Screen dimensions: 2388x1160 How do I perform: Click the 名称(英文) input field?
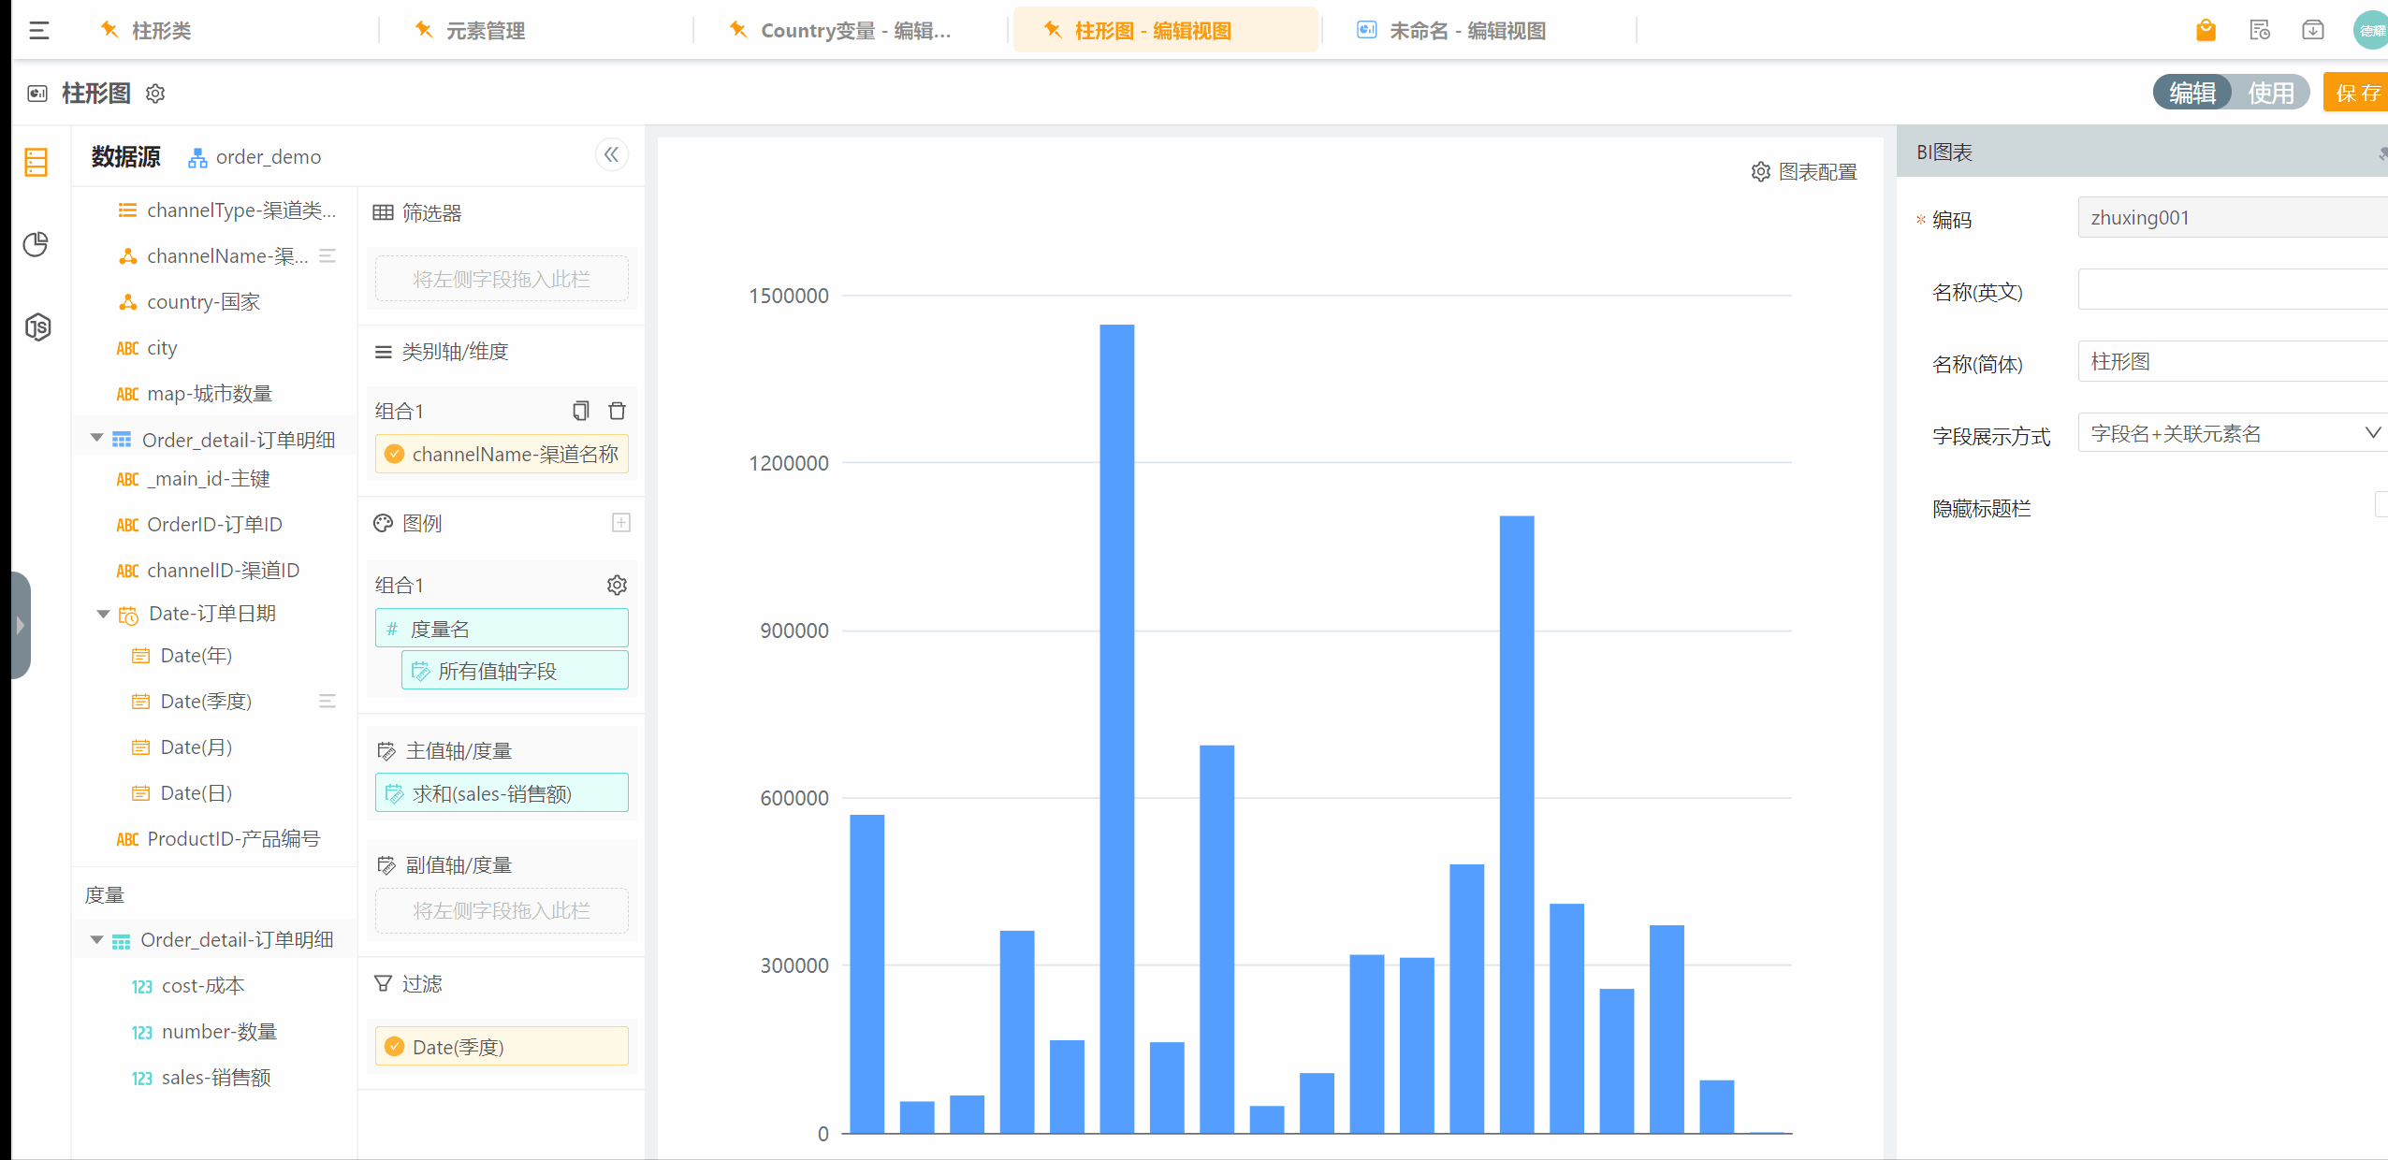coord(2233,289)
